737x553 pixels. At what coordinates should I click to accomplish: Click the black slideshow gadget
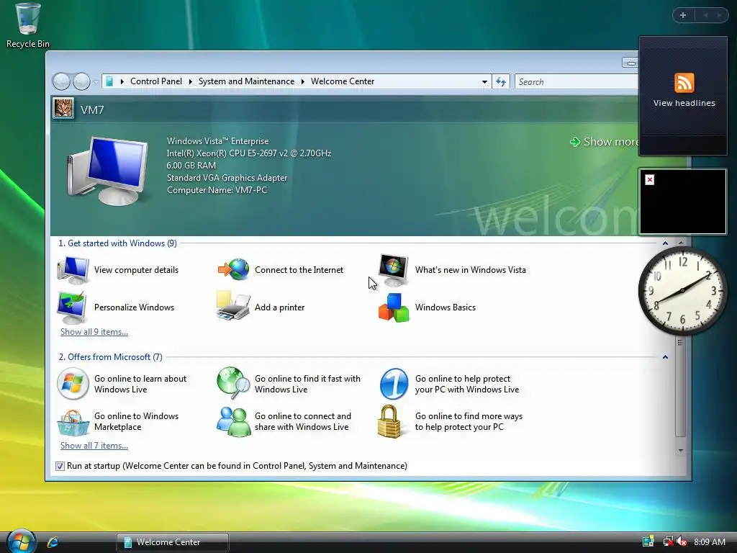(x=683, y=202)
